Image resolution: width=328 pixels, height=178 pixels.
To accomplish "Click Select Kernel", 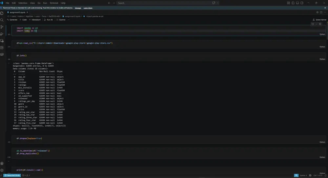I will click(x=319, y=20).
